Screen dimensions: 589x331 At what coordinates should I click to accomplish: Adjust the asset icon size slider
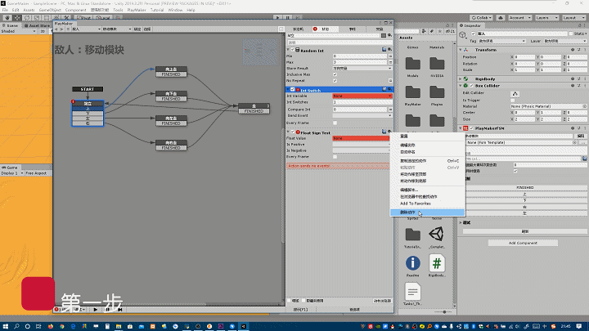[x=444, y=311]
